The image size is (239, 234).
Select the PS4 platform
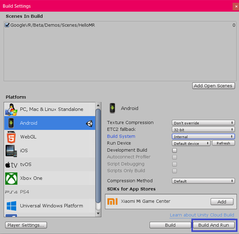pos(50,192)
